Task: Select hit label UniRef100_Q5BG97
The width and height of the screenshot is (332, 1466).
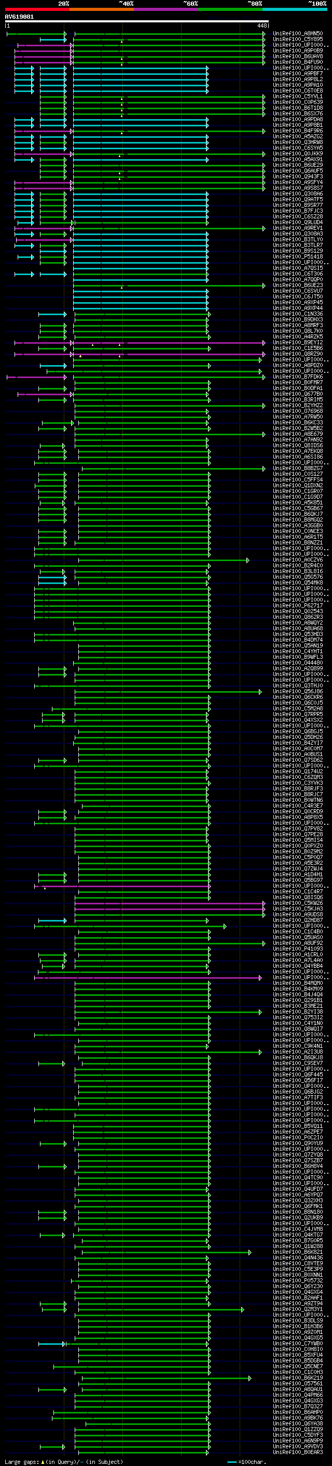Action: click(298, 880)
